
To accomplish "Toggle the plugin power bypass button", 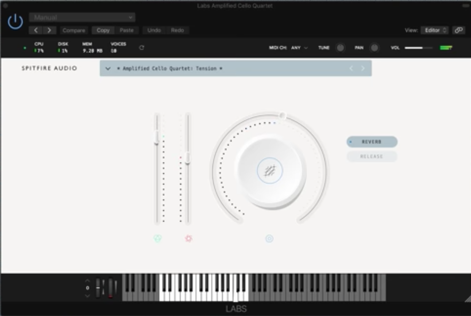I will coord(15,22).
